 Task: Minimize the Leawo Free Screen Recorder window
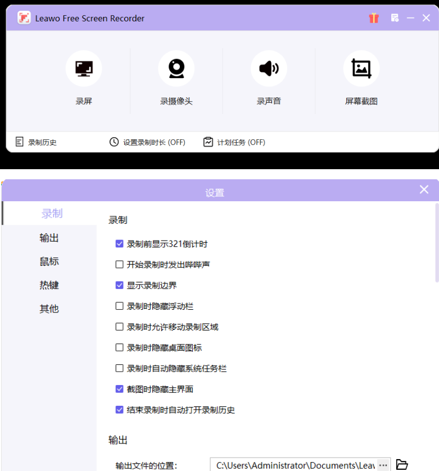[410, 18]
